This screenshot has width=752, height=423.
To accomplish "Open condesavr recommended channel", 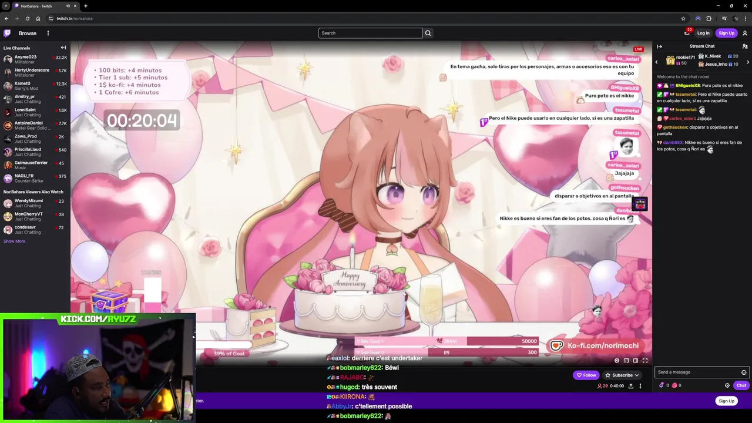I will tap(35, 230).
